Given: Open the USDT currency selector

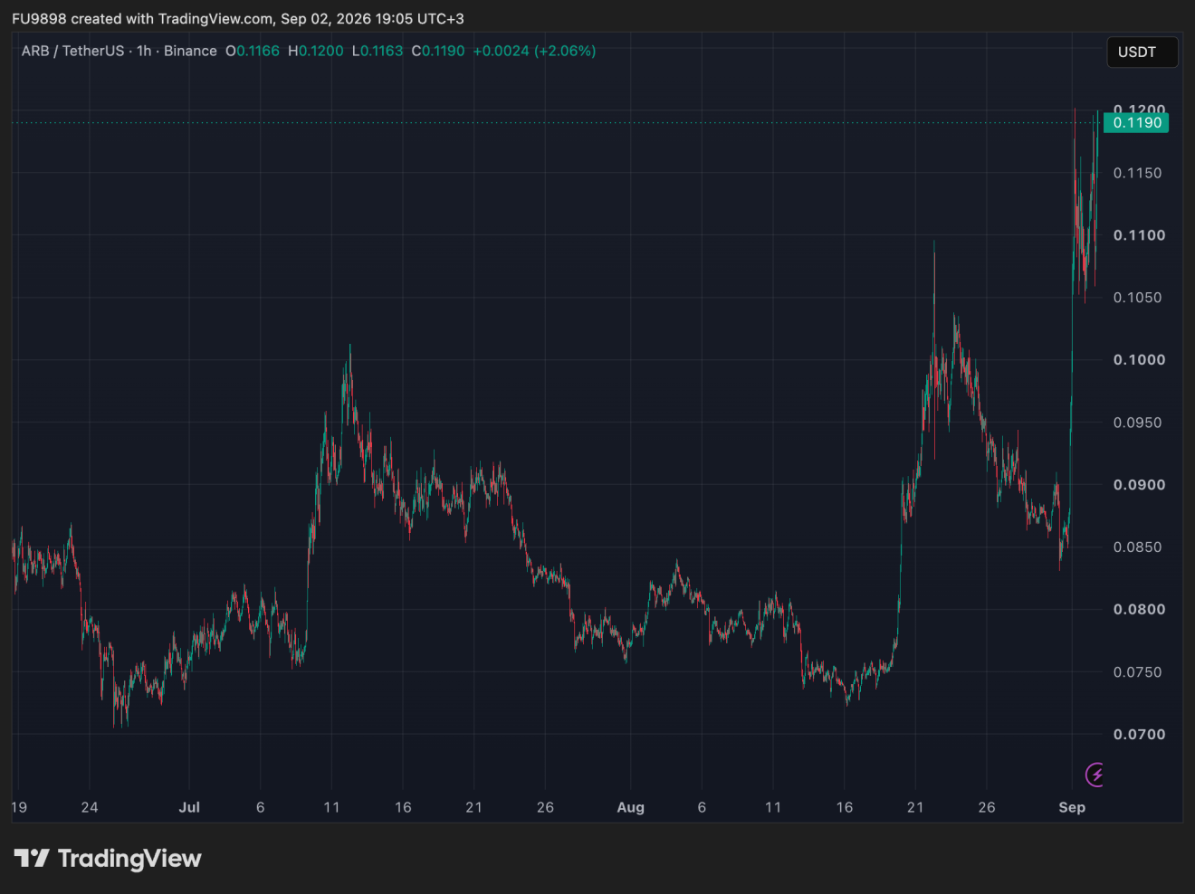Looking at the screenshot, I should 1142,52.
